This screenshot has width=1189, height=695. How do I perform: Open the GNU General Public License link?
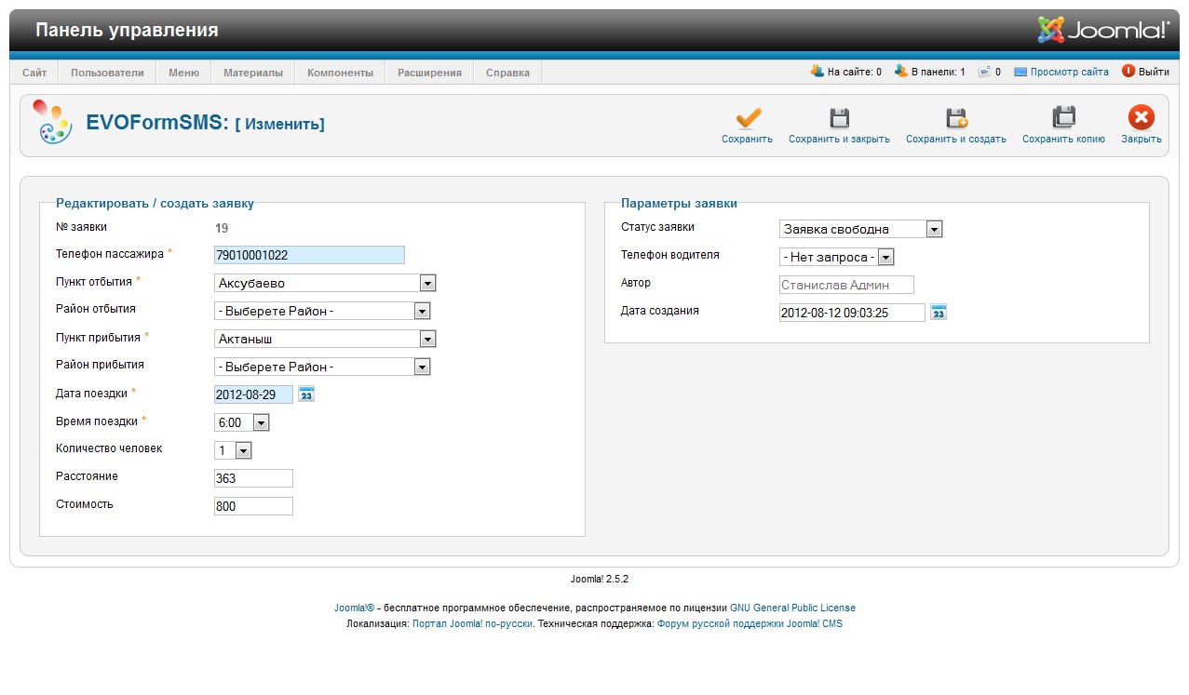point(792,608)
